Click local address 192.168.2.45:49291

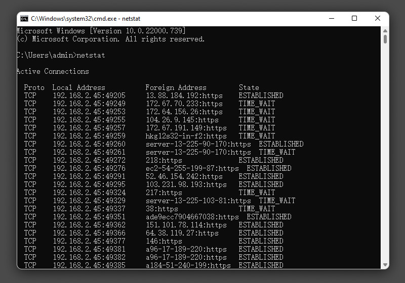(x=89, y=176)
